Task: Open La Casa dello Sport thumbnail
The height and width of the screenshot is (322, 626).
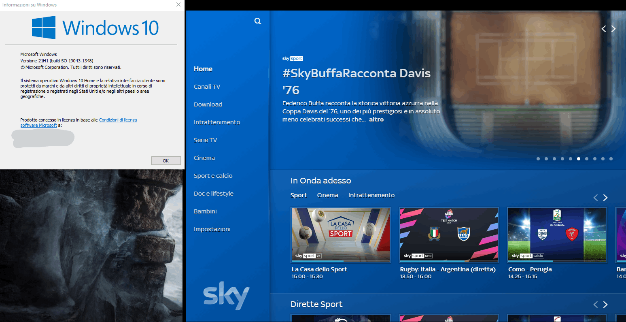Action: tap(341, 235)
